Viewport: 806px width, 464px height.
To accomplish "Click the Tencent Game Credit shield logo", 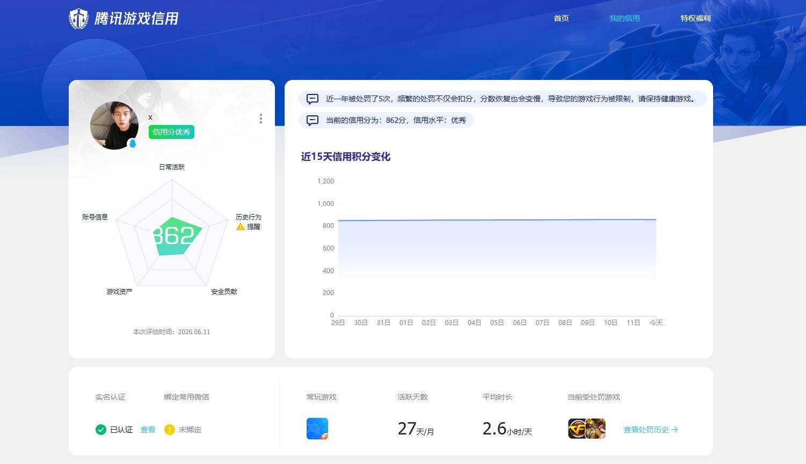I will tap(79, 18).
